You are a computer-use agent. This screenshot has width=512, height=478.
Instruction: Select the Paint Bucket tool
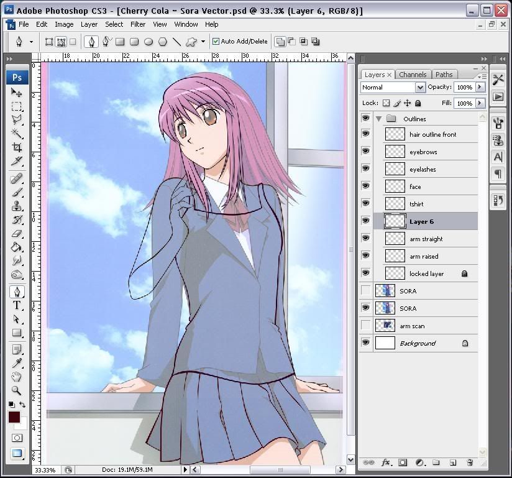17,247
